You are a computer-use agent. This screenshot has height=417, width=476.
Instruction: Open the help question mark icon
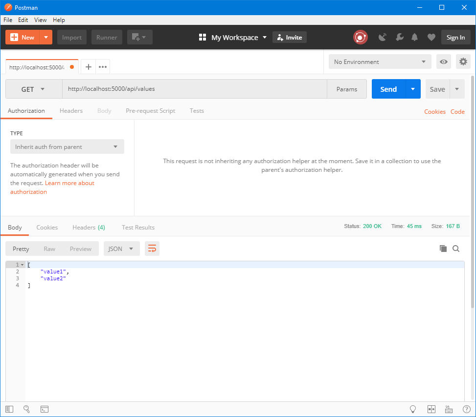(x=467, y=409)
